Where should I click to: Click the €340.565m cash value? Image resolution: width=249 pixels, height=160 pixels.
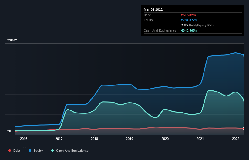(x=189, y=30)
